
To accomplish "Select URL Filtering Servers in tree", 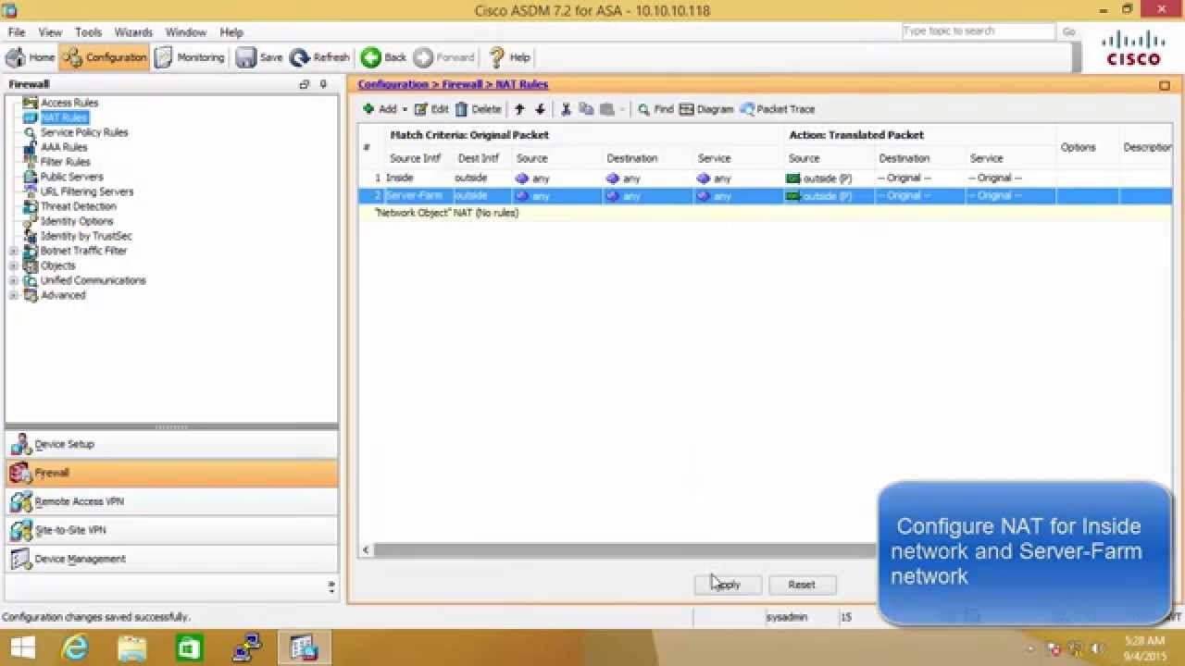I will pos(87,191).
